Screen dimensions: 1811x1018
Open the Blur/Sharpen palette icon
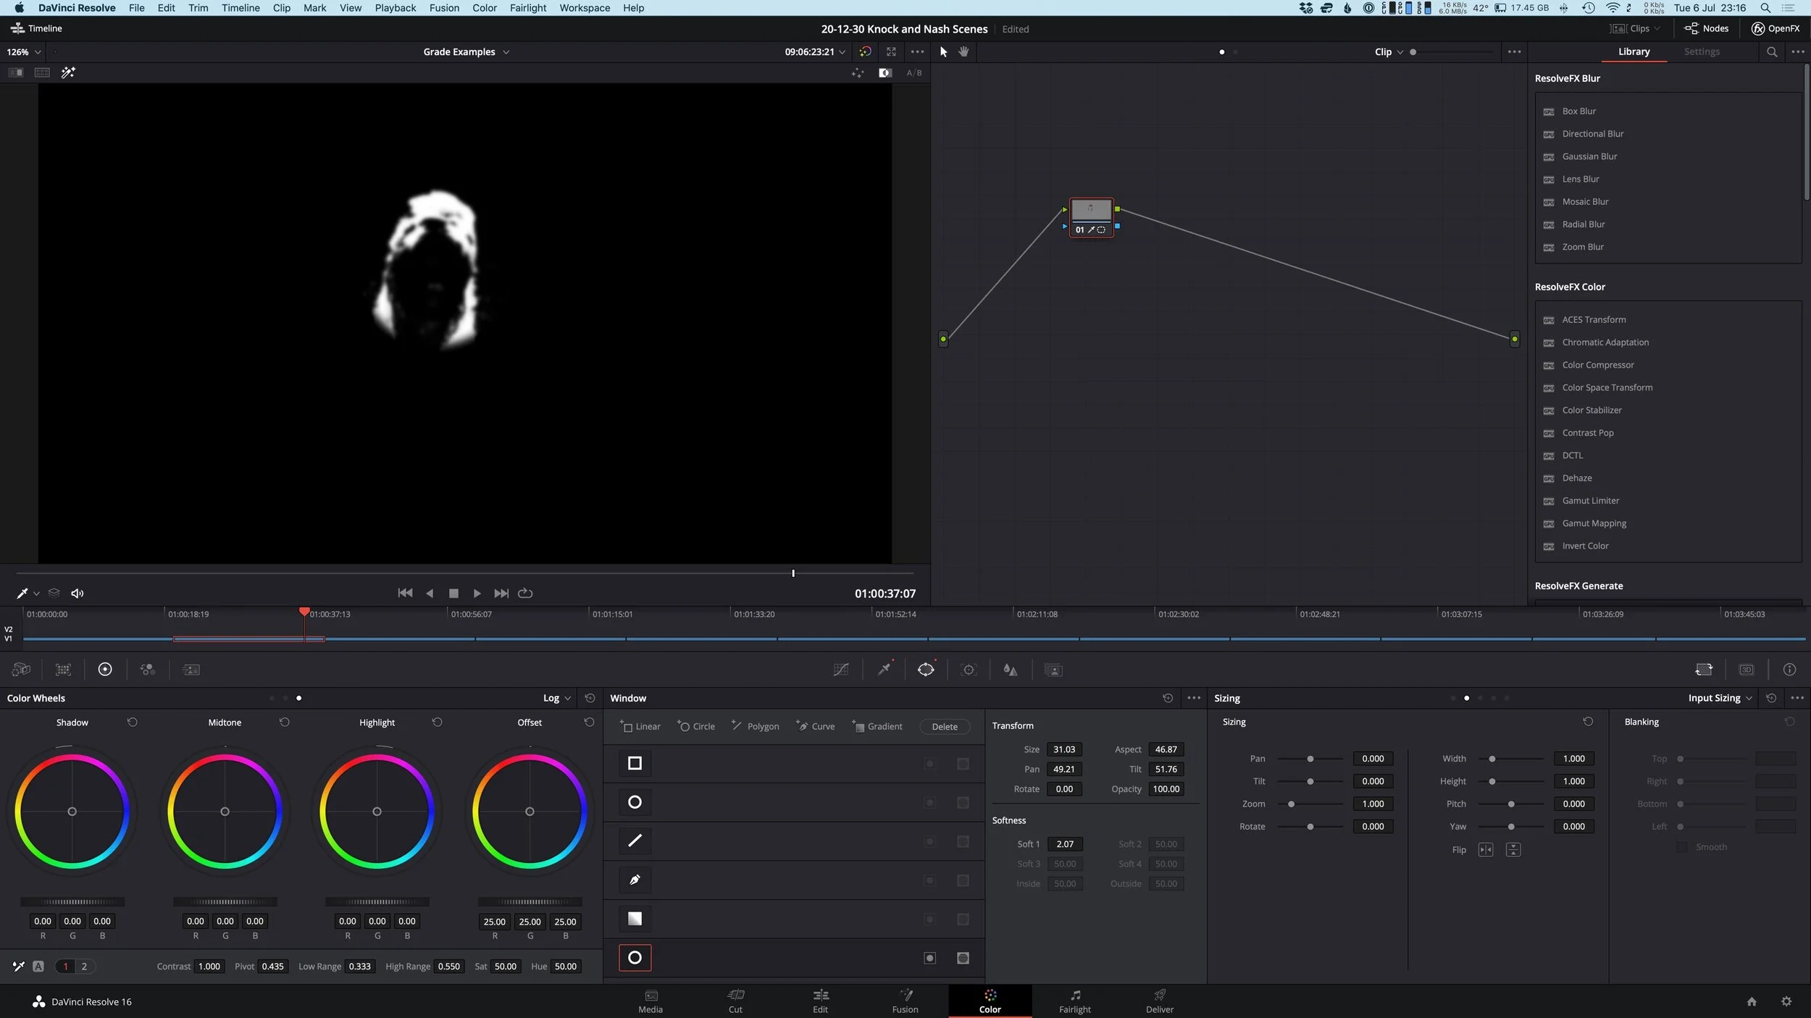[1010, 670]
